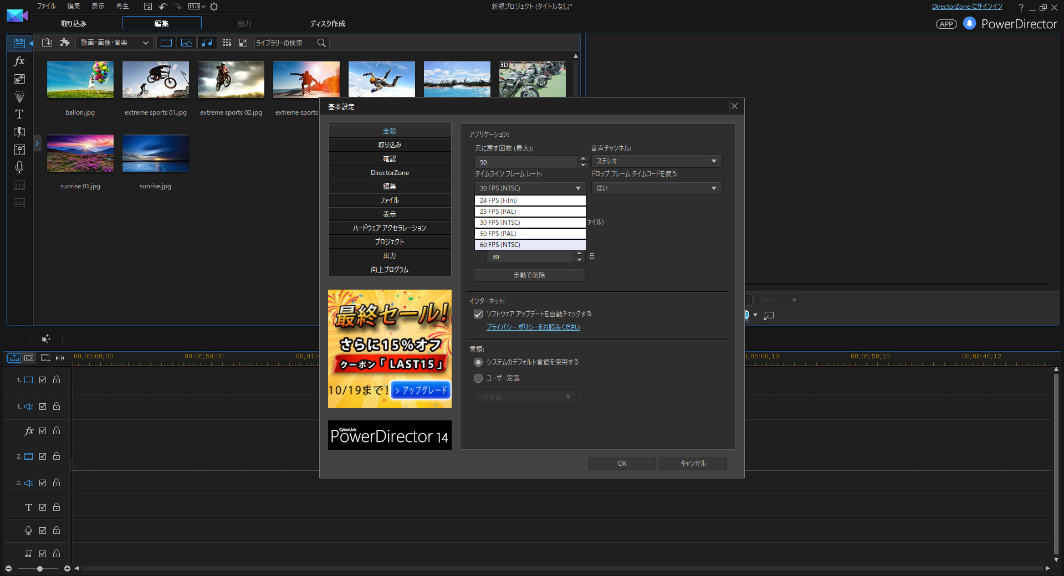Choose 60 FPS (NTSC) from the list

click(530, 245)
